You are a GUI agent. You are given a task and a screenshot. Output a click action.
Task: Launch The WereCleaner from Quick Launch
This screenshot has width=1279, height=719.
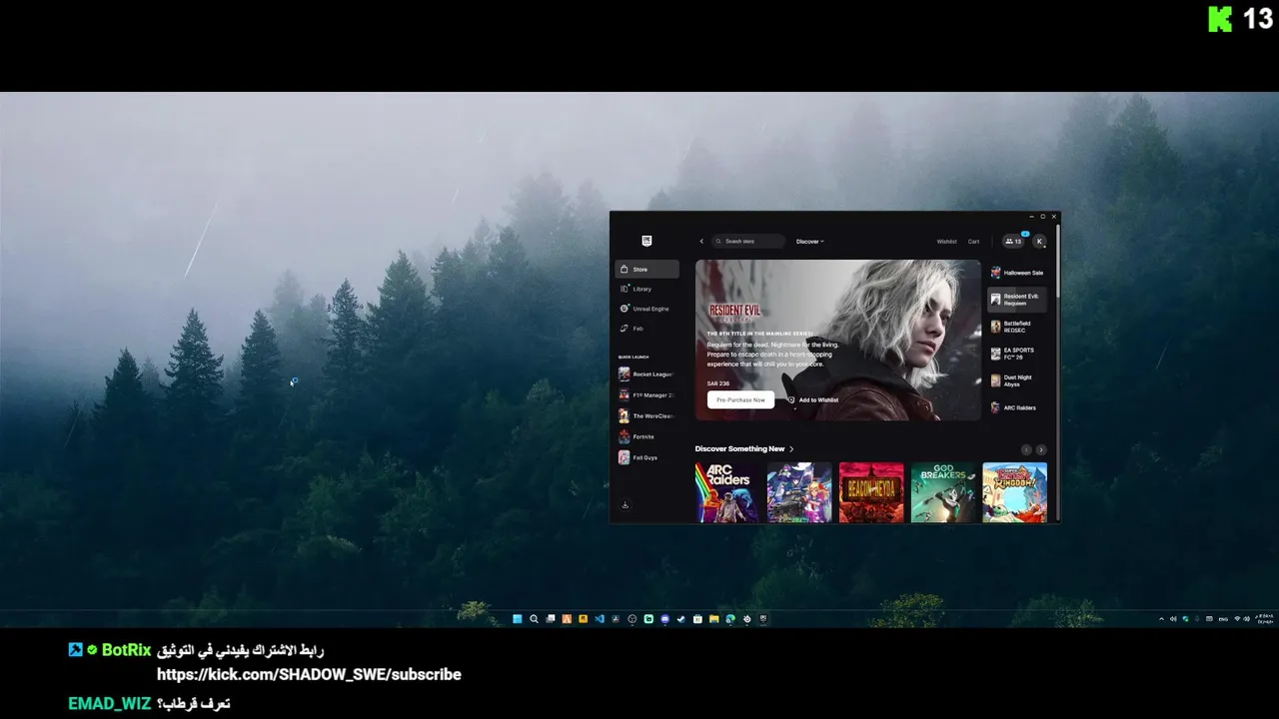coord(646,415)
